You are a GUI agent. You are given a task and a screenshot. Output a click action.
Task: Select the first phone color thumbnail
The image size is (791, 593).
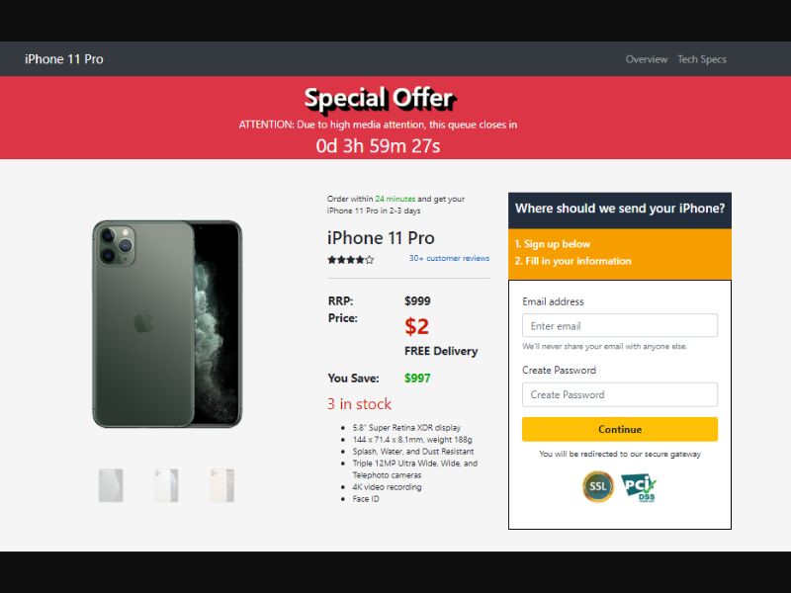[111, 485]
